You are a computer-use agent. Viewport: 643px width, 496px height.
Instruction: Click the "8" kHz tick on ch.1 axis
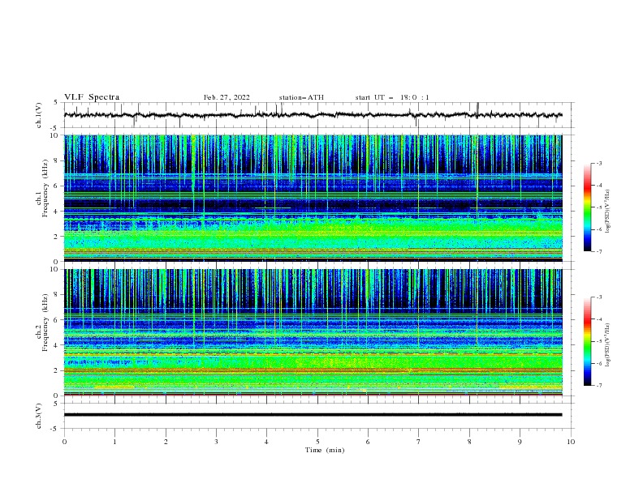[58, 160]
